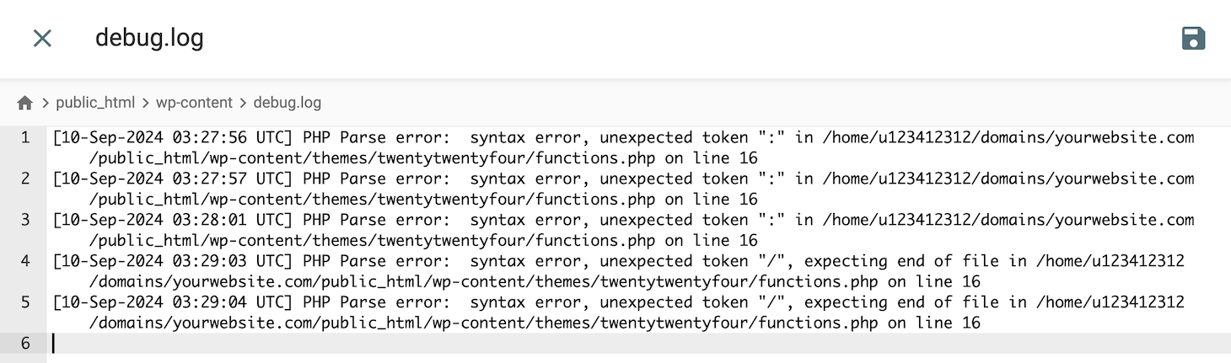This screenshot has width=1231, height=363.
Task: Click line number 4 in the gutter
Action: [x=25, y=261]
